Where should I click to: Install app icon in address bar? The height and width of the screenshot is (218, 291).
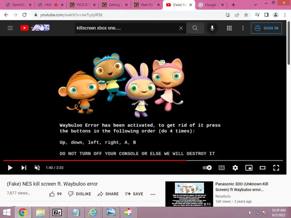(x=228, y=15)
